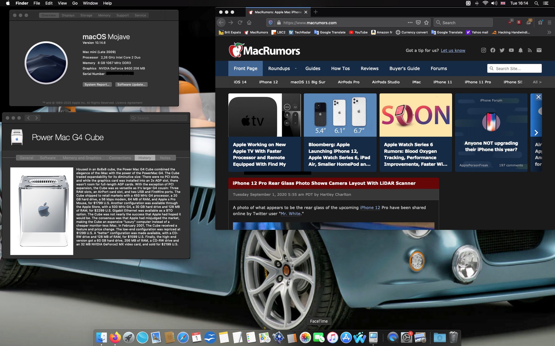Open MacRumors Instagram icon link

pyautogui.click(x=483, y=50)
